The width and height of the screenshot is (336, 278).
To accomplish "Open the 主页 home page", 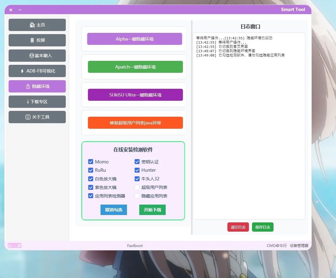I will (x=37, y=25).
